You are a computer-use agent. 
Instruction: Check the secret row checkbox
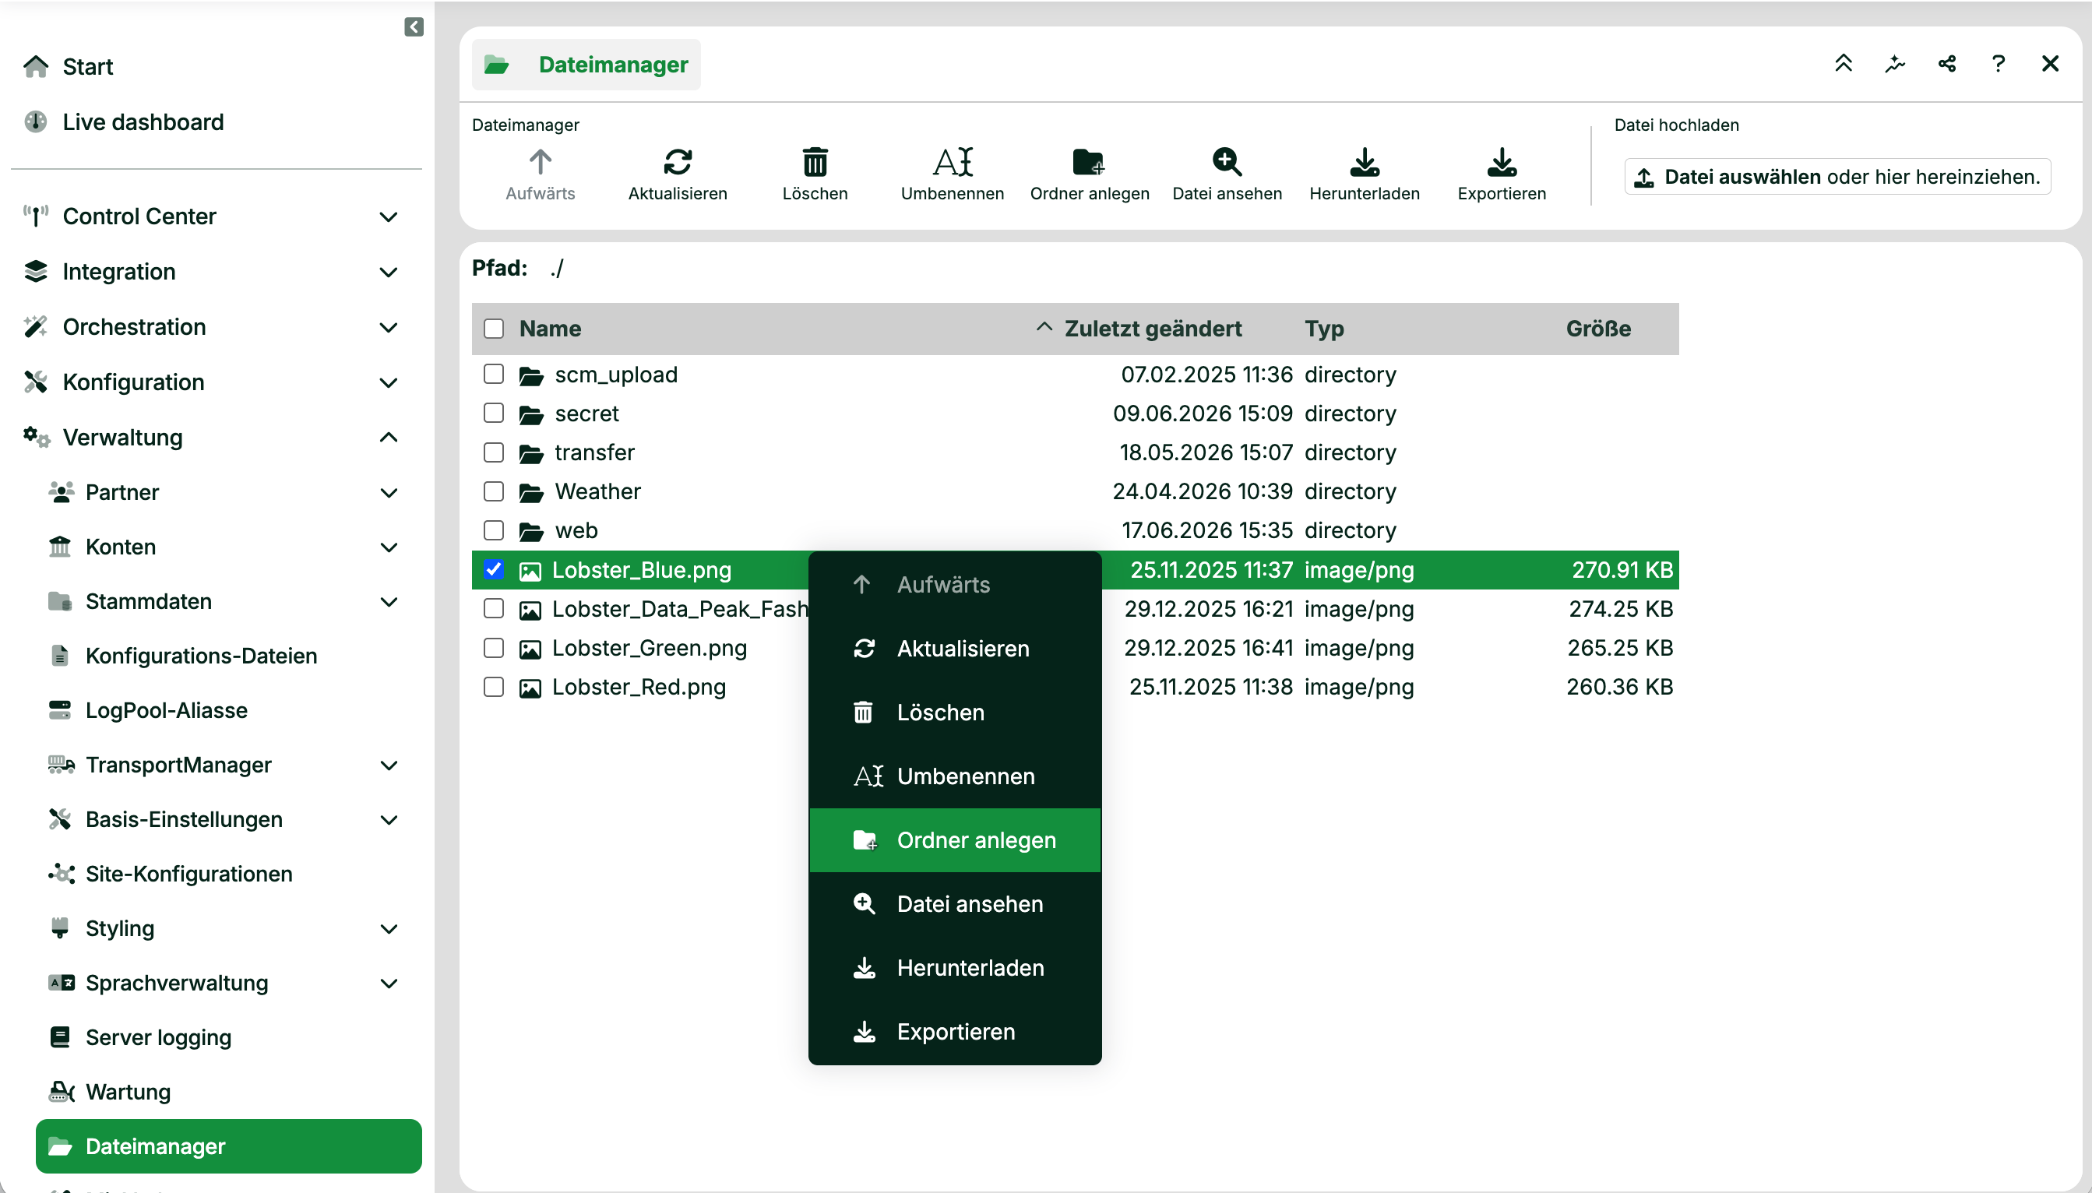493,412
